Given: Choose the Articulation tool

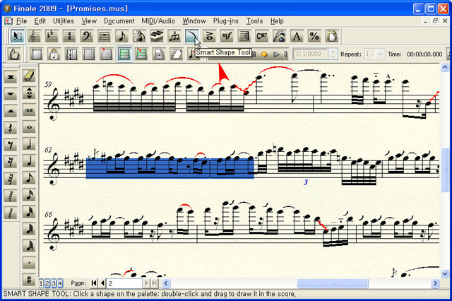Looking at the screenshot, I should click(x=209, y=36).
